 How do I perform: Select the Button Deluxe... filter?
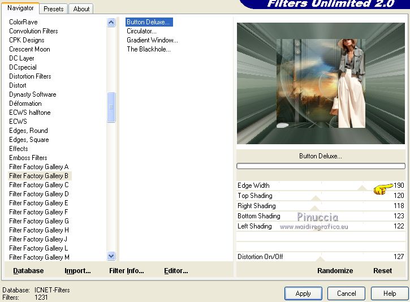point(149,22)
